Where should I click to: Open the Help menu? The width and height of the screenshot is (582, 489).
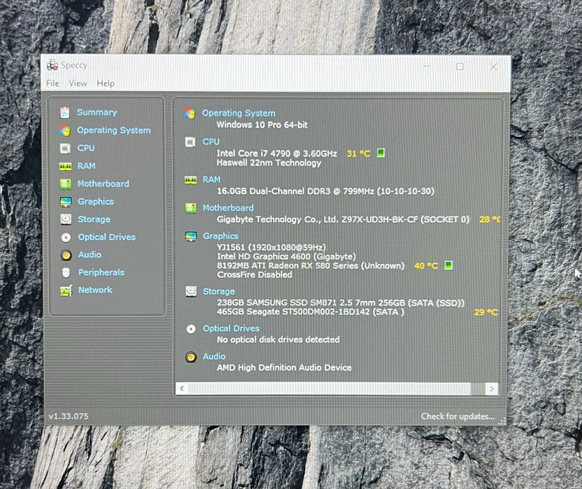(106, 83)
